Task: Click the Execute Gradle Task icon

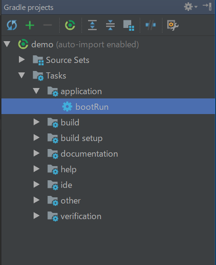Action: [70, 25]
